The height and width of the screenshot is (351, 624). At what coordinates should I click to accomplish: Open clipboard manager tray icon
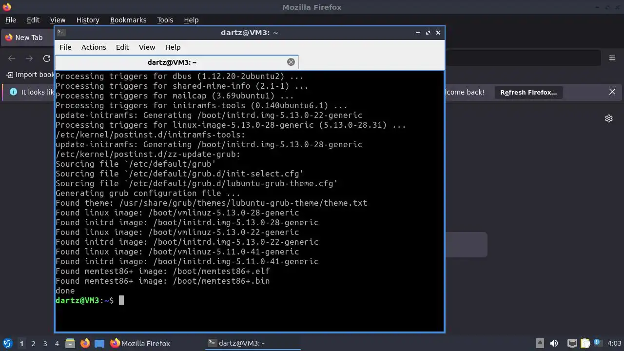(x=585, y=344)
